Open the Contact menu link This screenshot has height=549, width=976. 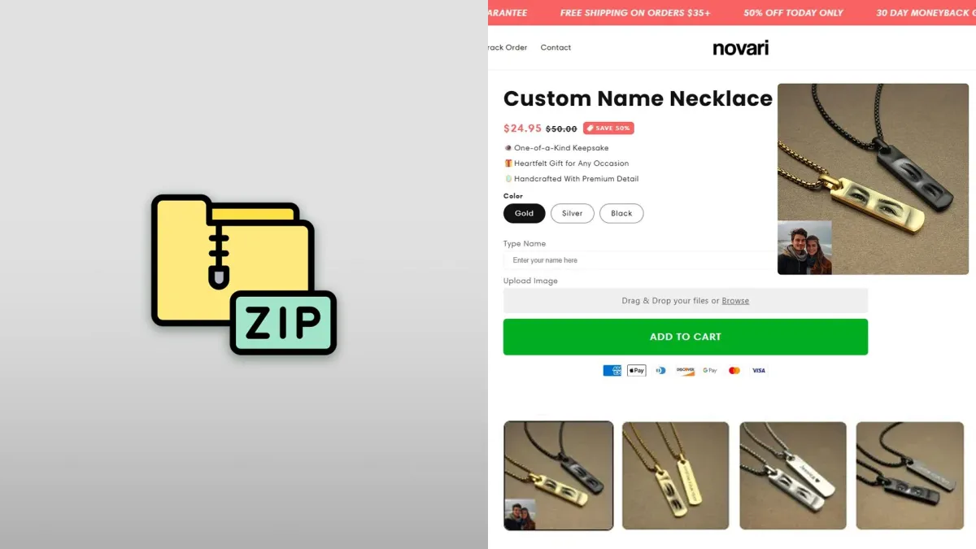click(x=556, y=47)
